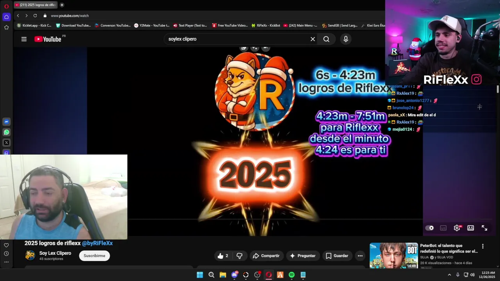Open the Y2Mate bookmark
Image resolution: width=500 pixels, height=281 pixels.
[x=152, y=25]
